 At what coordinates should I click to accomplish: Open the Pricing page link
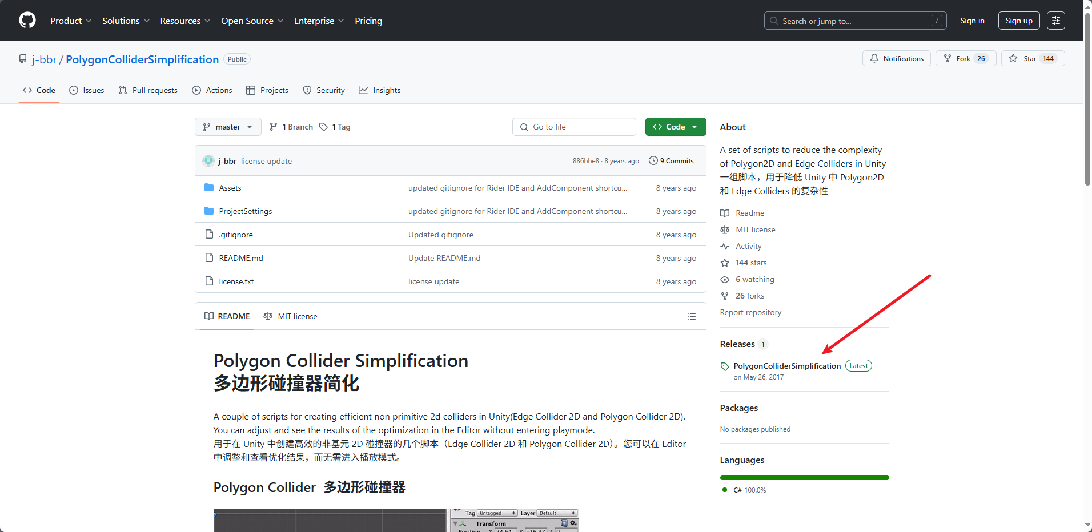tap(368, 21)
